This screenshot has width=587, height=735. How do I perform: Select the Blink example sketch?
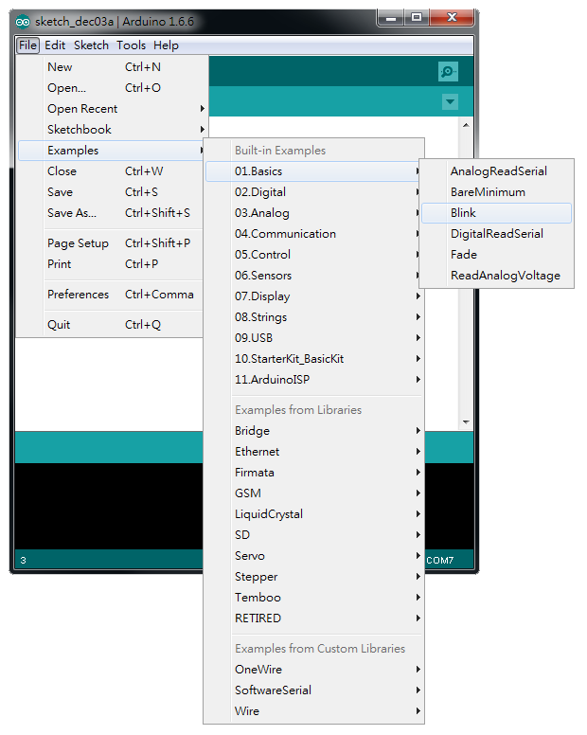click(x=463, y=213)
